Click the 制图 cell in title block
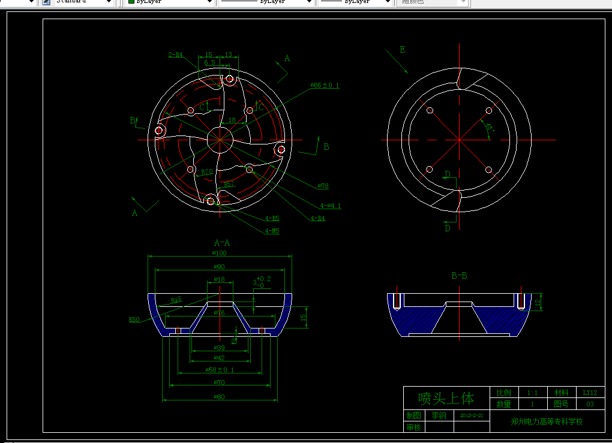This screenshot has width=612, height=443. pos(414,415)
